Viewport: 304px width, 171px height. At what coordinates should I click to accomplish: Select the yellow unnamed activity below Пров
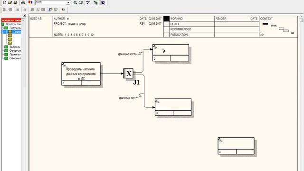pyautogui.click(x=10, y=36)
